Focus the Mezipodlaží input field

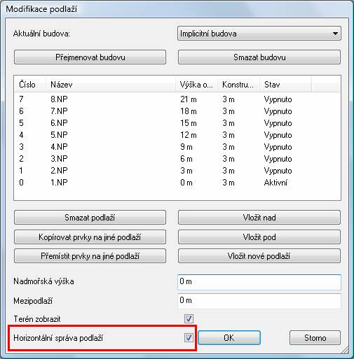click(259, 301)
